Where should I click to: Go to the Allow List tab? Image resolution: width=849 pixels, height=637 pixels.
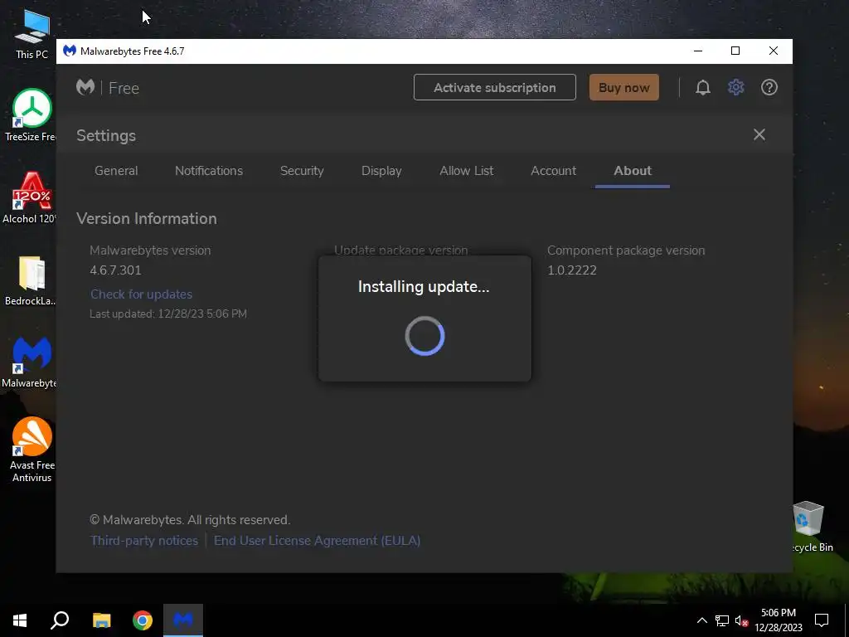pos(466,171)
